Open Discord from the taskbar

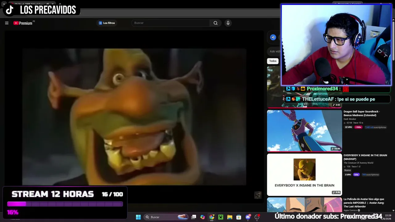pyautogui.click(x=248, y=217)
